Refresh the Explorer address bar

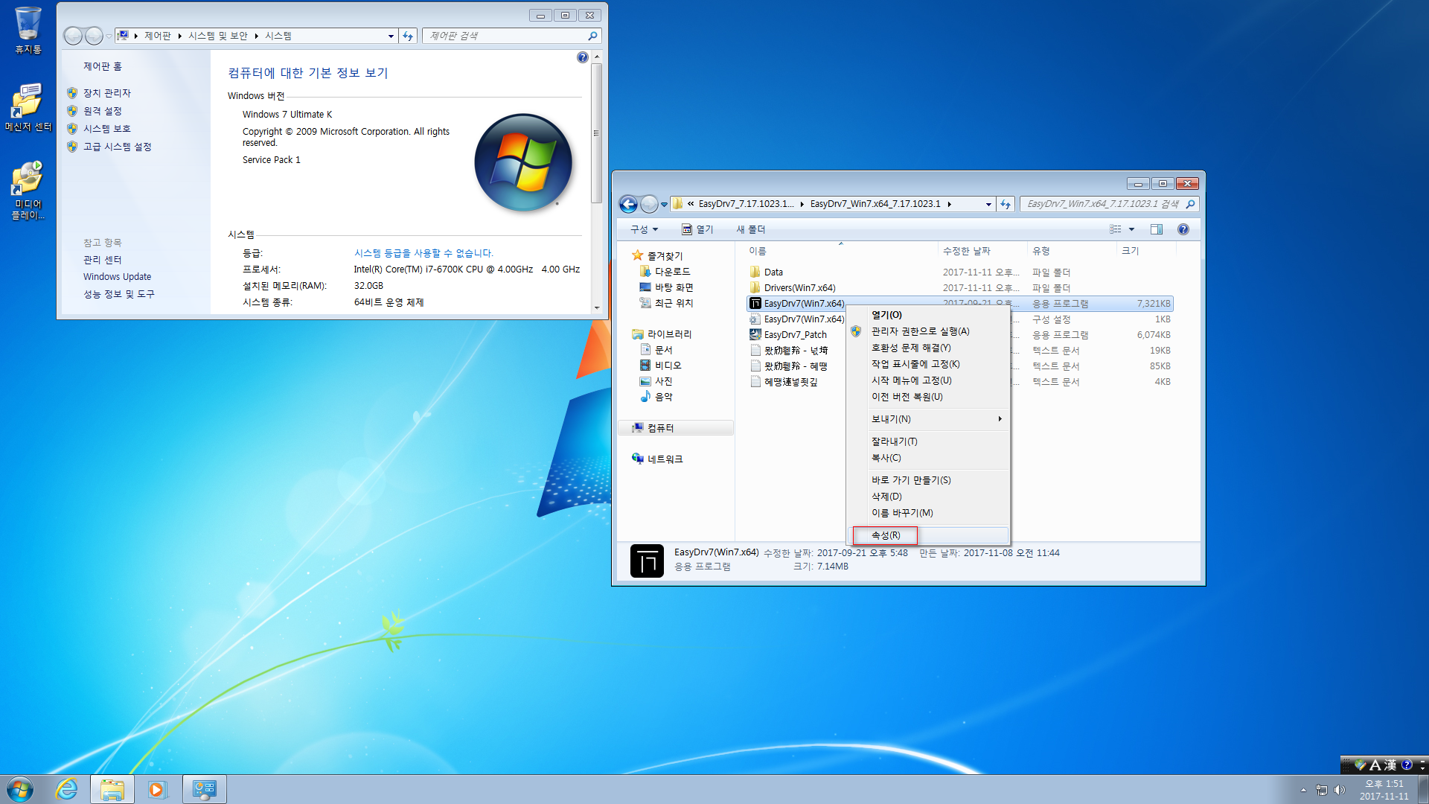(1006, 204)
